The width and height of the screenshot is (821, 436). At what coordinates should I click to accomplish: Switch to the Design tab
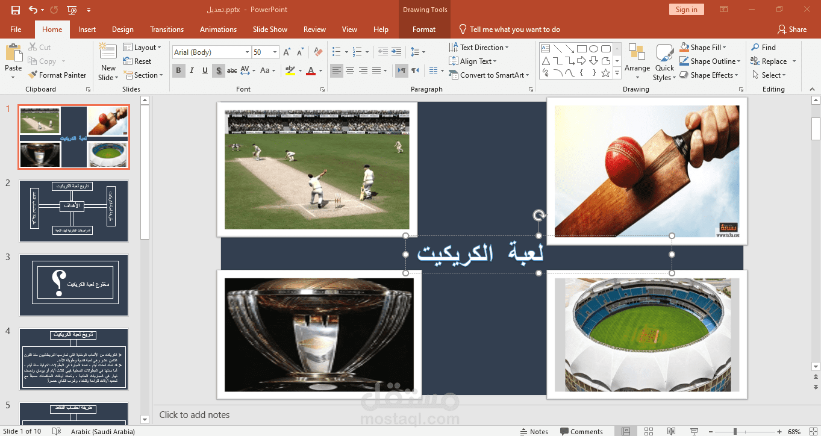click(123, 30)
